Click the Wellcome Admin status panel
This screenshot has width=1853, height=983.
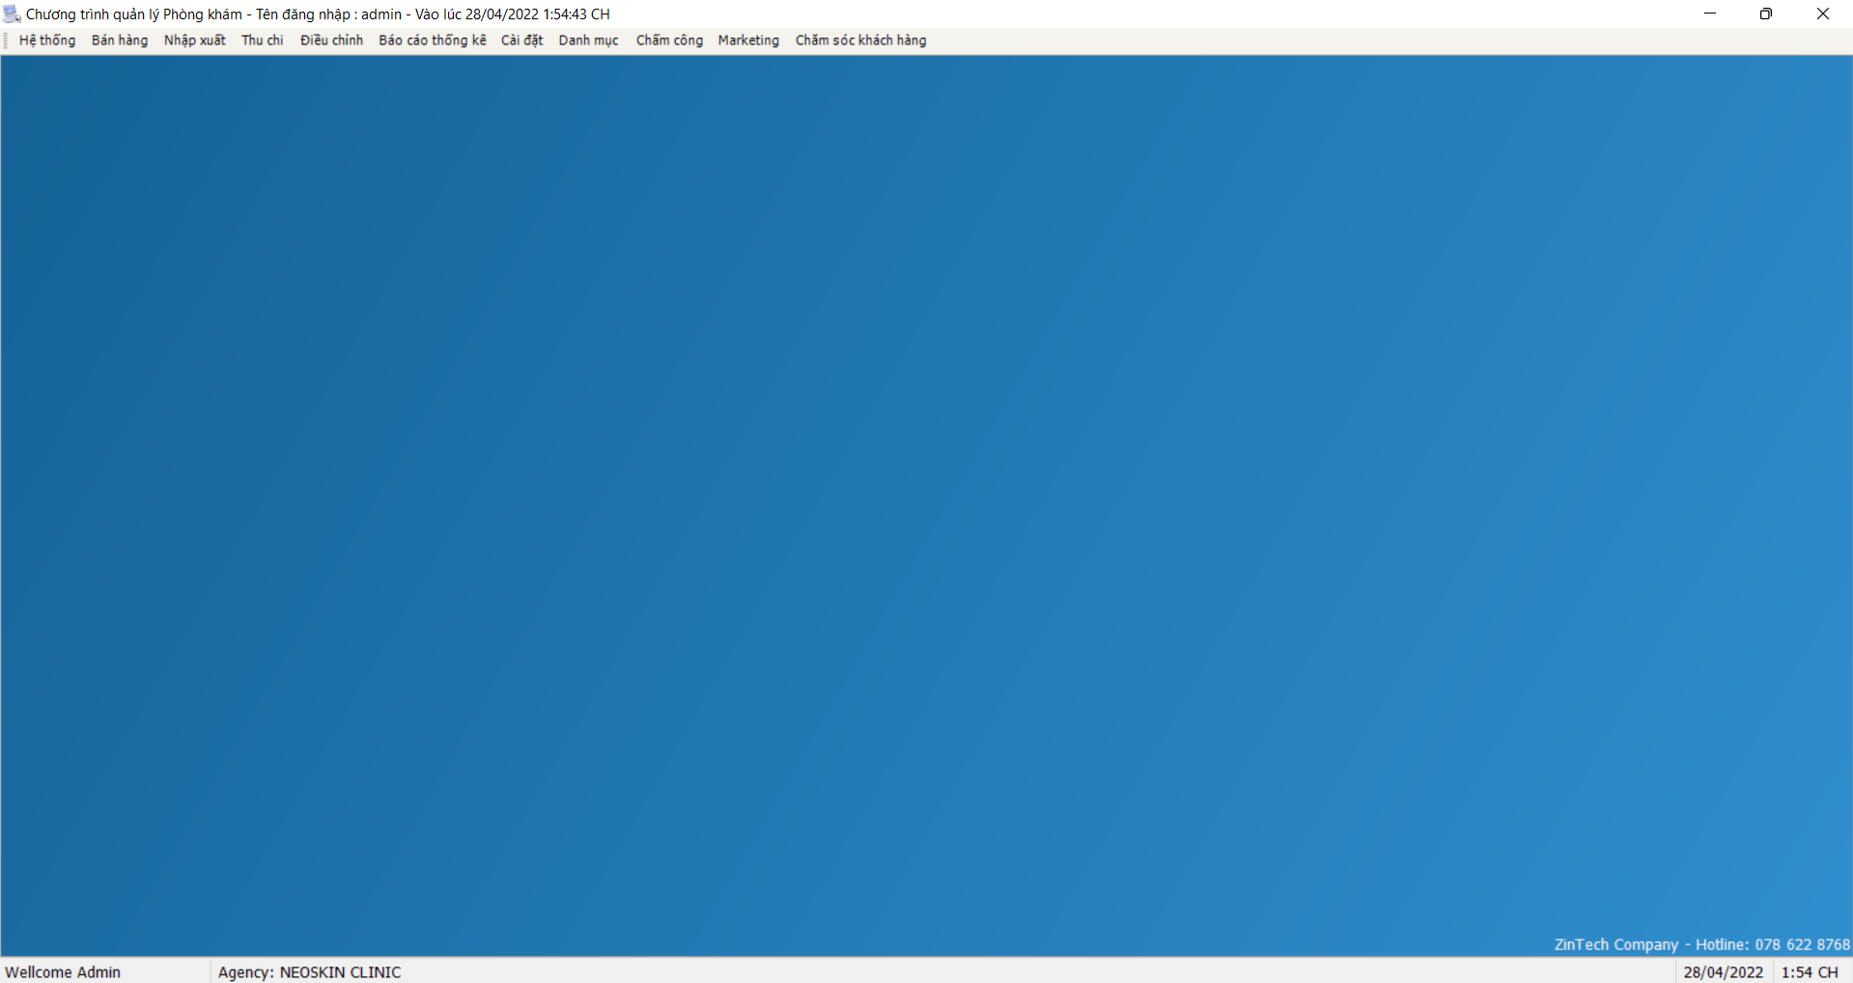pos(64,972)
